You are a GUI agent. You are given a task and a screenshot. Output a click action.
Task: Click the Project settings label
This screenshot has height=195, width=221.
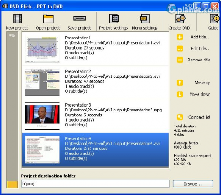[x=114, y=28]
